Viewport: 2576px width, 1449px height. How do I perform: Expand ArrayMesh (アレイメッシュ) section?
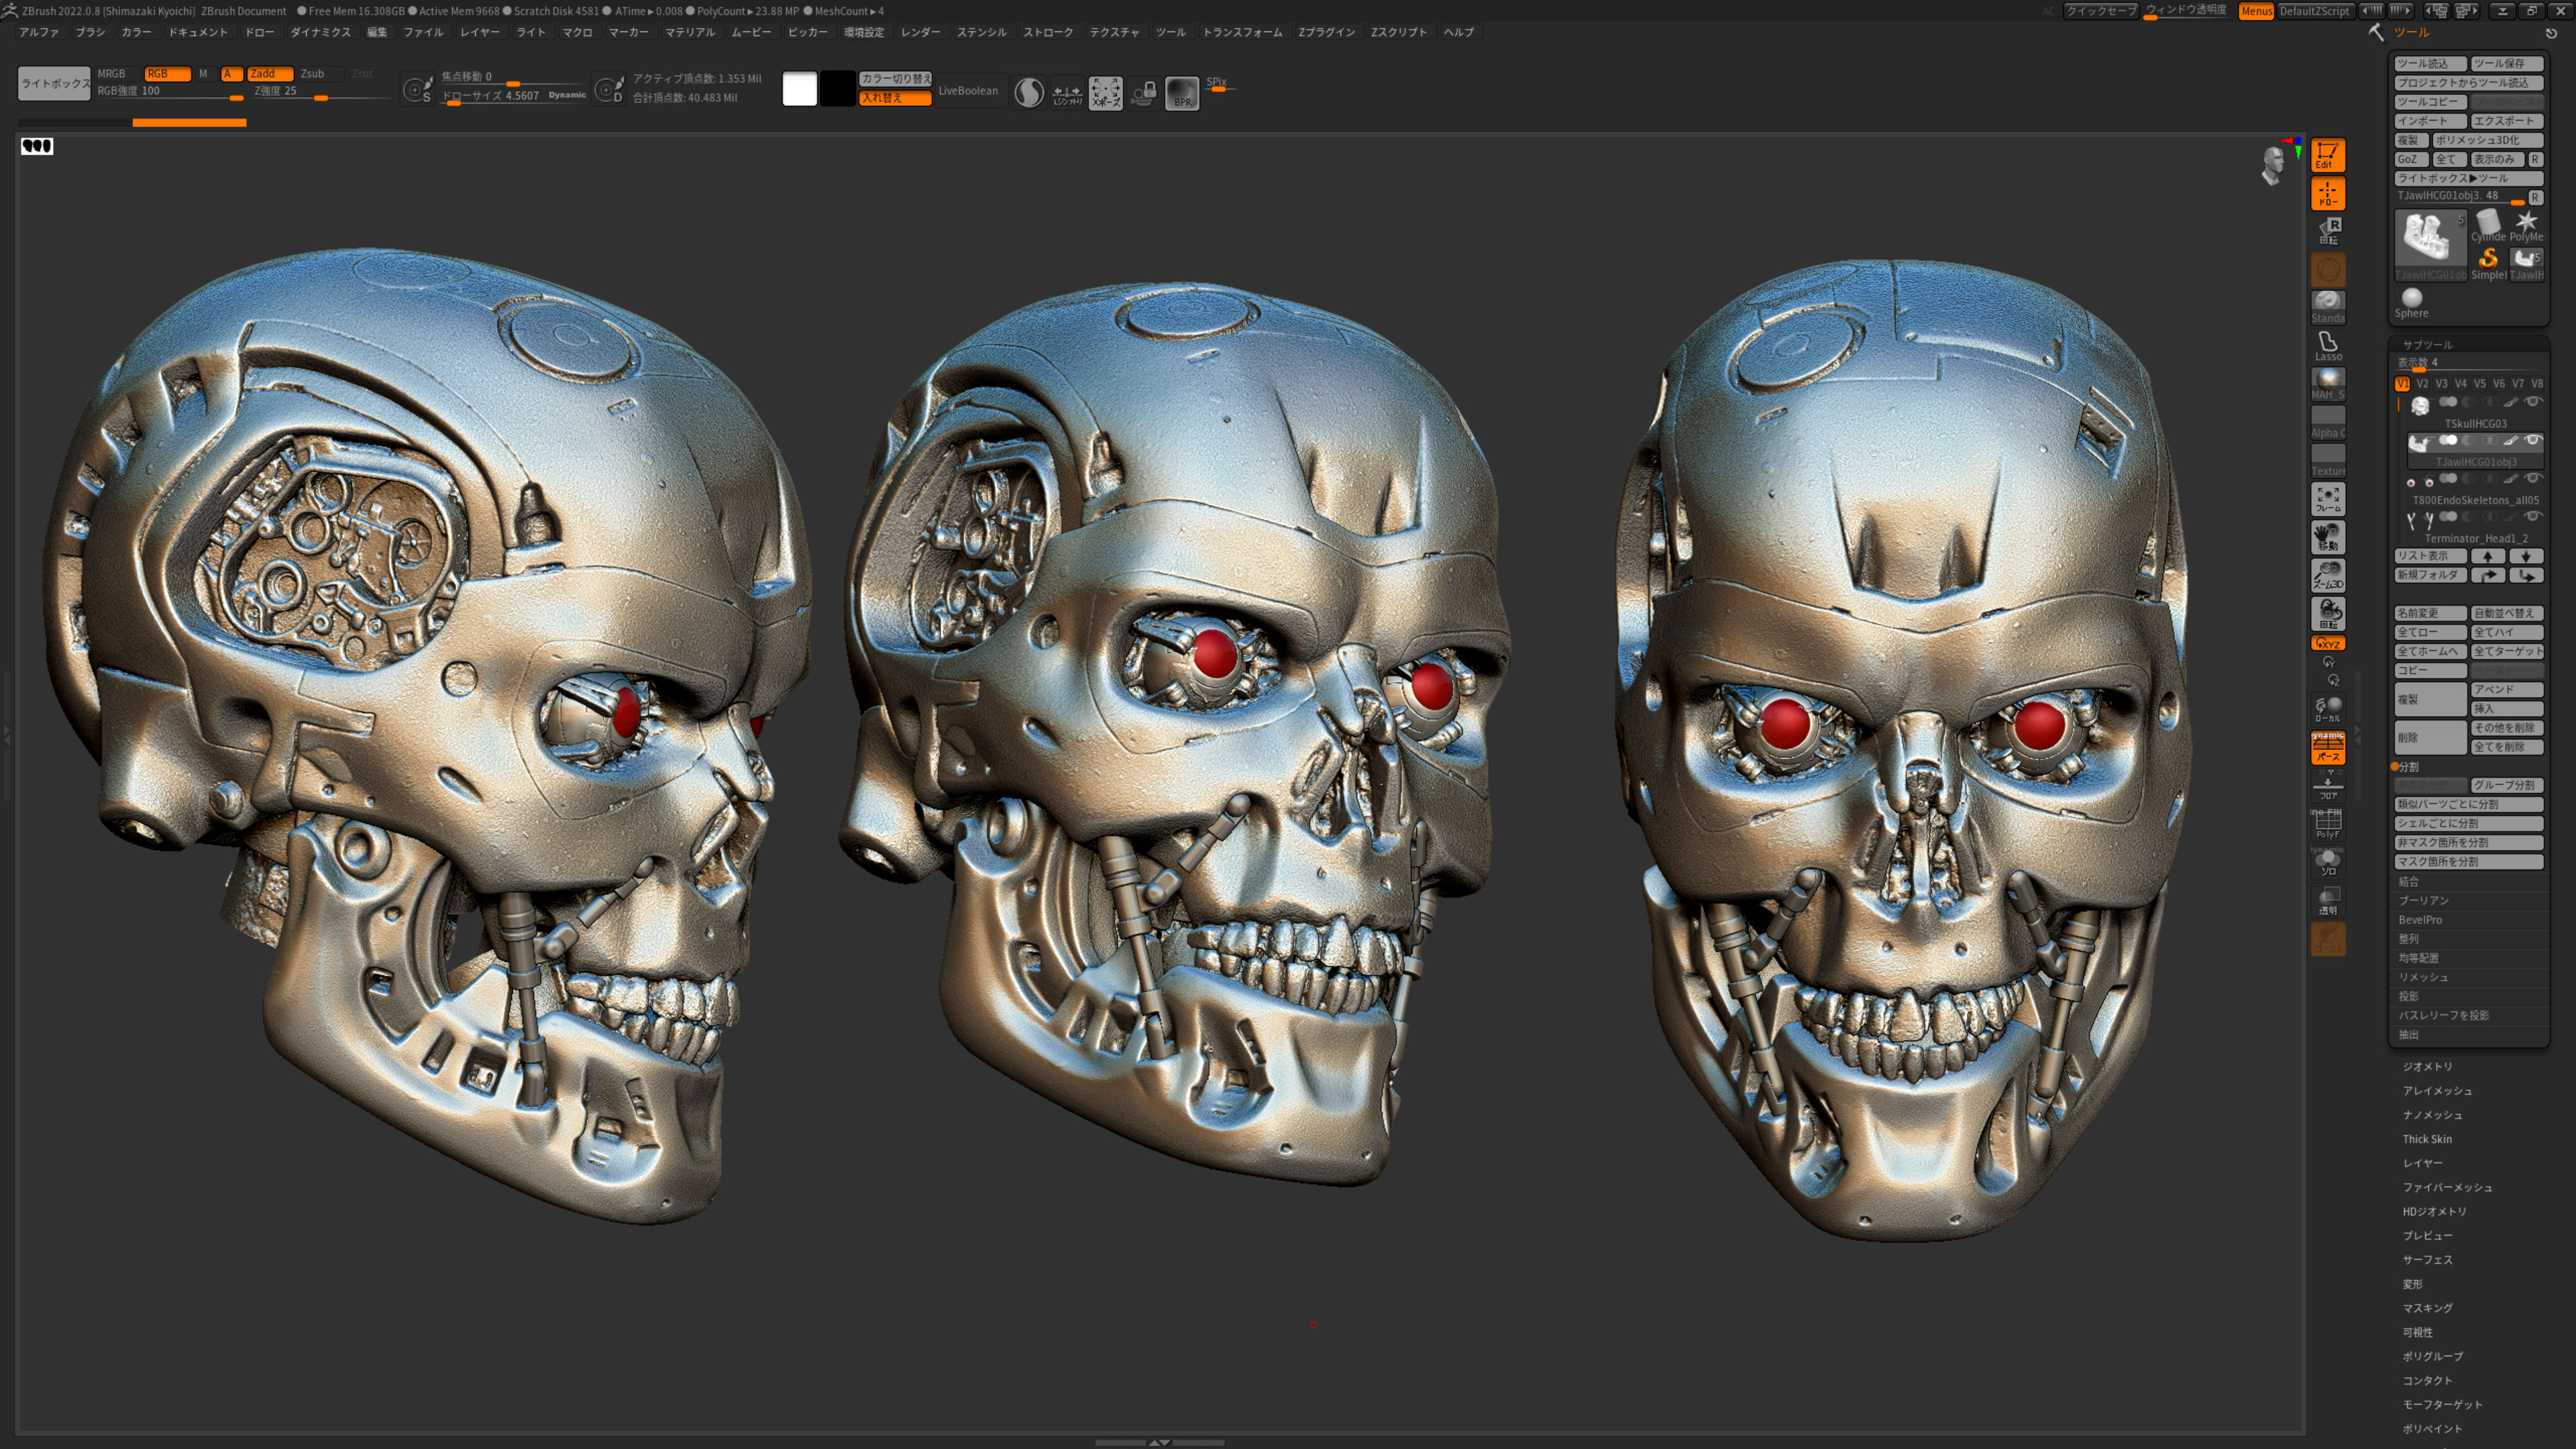click(x=2438, y=1091)
